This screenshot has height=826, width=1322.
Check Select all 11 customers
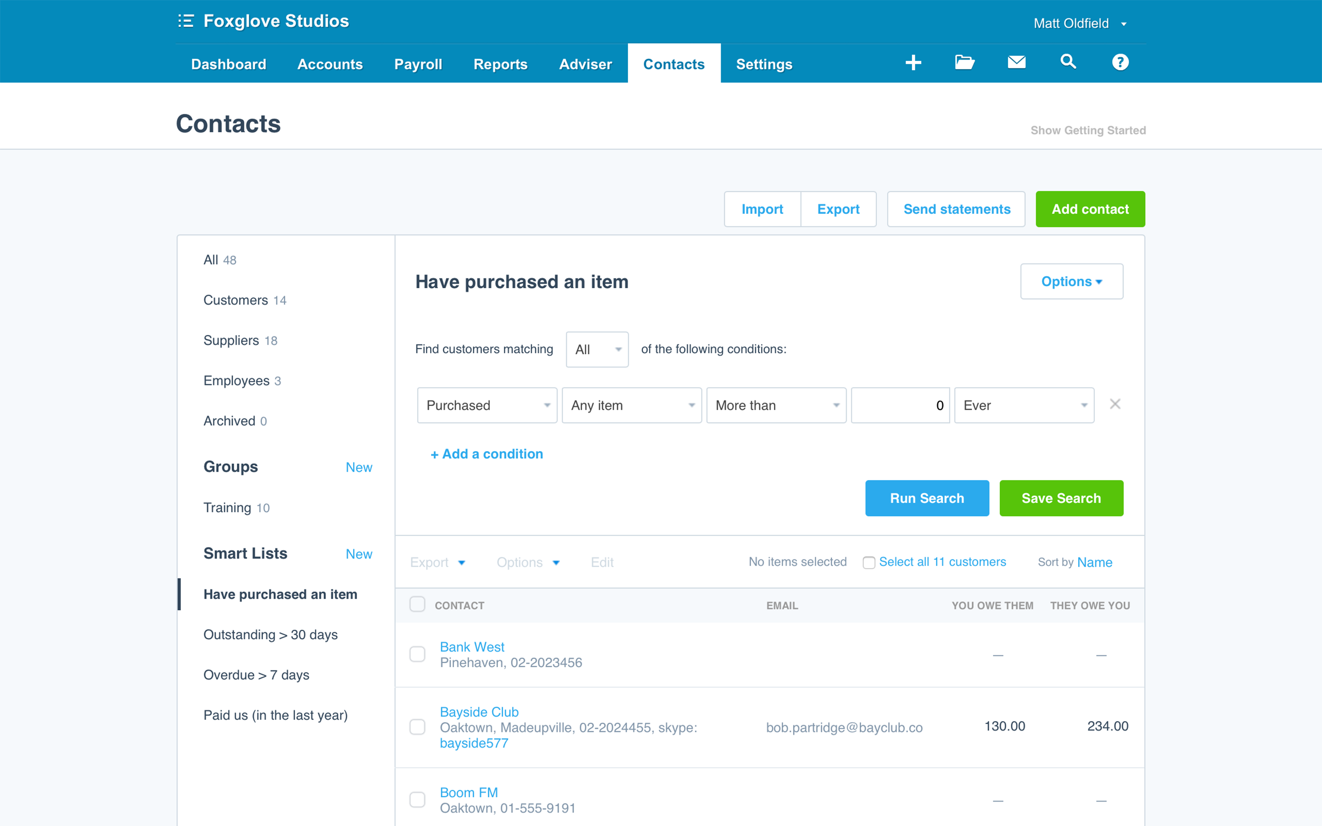point(868,562)
